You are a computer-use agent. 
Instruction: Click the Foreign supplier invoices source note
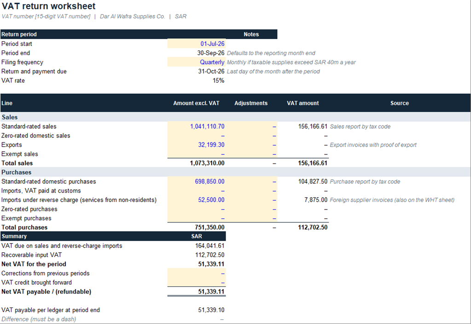click(x=392, y=200)
